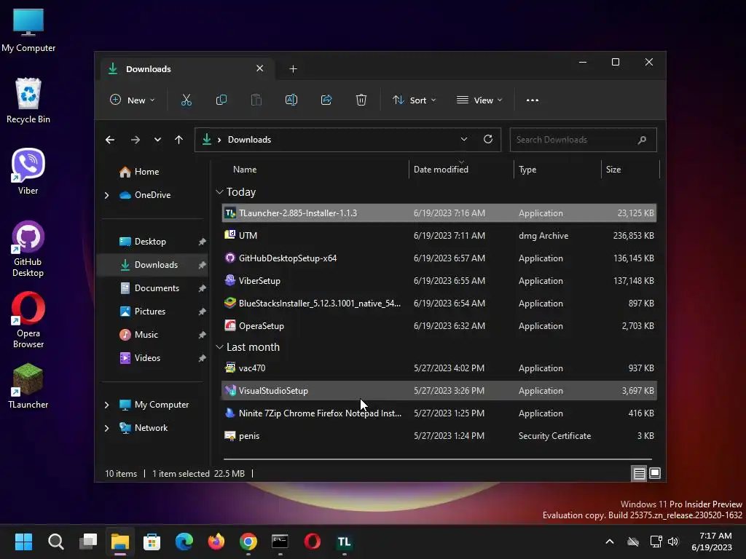This screenshot has width=746, height=559.
Task: Open taskbar clock showing 7:17 AM
Action: tap(712, 542)
